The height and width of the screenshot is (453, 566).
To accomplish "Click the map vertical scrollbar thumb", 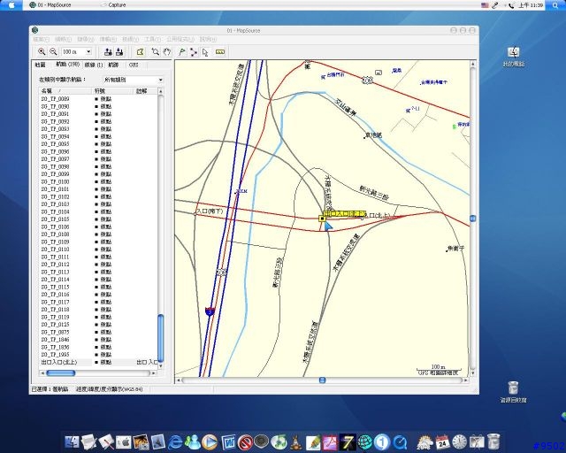I will pyautogui.click(x=473, y=219).
